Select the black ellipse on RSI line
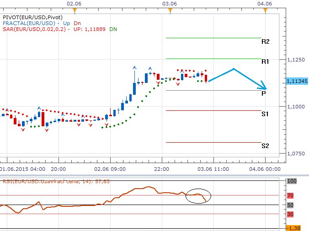Image resolution: width=309 pixels, height=231 pixels. pyautogui.click(x=198, y=196)
